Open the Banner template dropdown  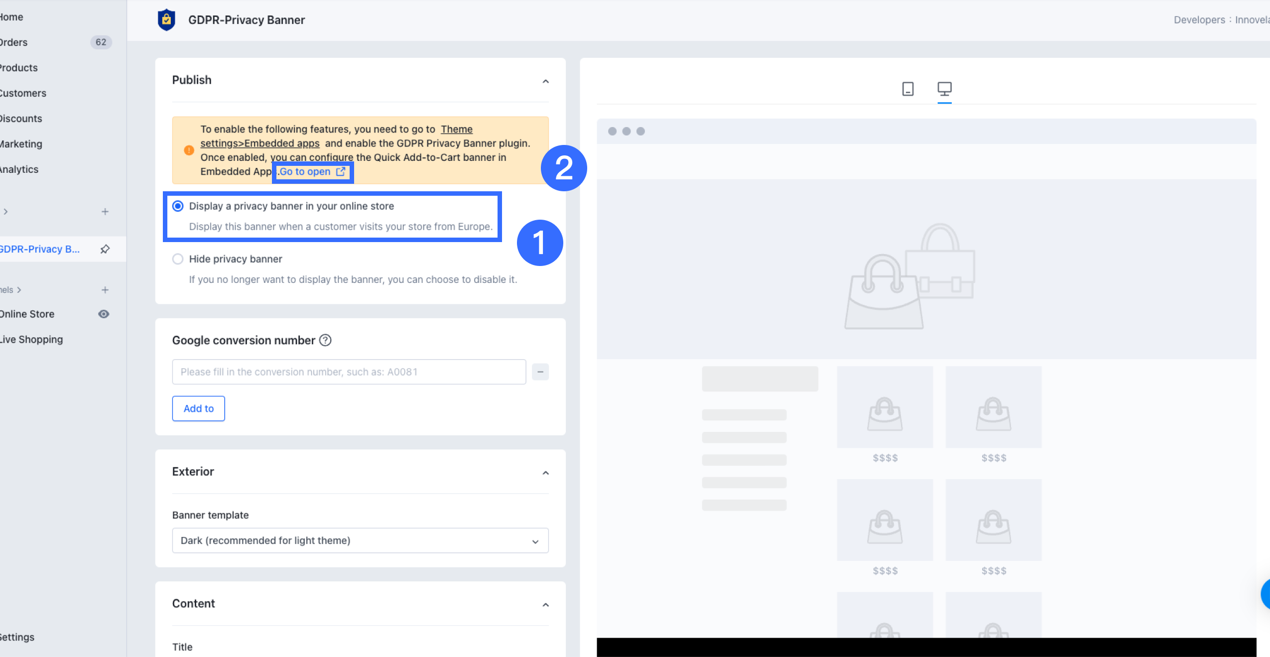click(x=360, y=540)
